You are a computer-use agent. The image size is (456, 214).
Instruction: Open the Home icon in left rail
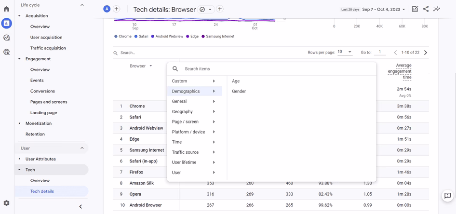click(7, 9)
